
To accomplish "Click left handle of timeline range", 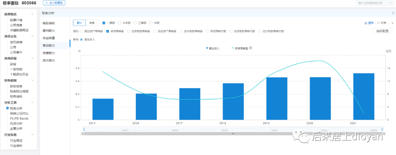I will click(x=84, y=129).
